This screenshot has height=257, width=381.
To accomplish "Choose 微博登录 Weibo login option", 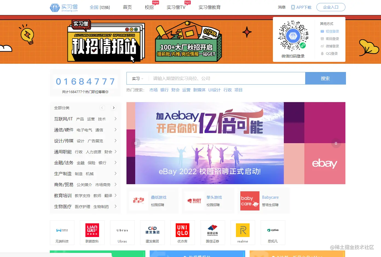I will [x=330, y=46].
